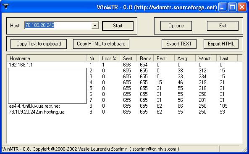Open the Options dialog
The width and height of the screenshot is (249, 154).
tap(176, 26)
